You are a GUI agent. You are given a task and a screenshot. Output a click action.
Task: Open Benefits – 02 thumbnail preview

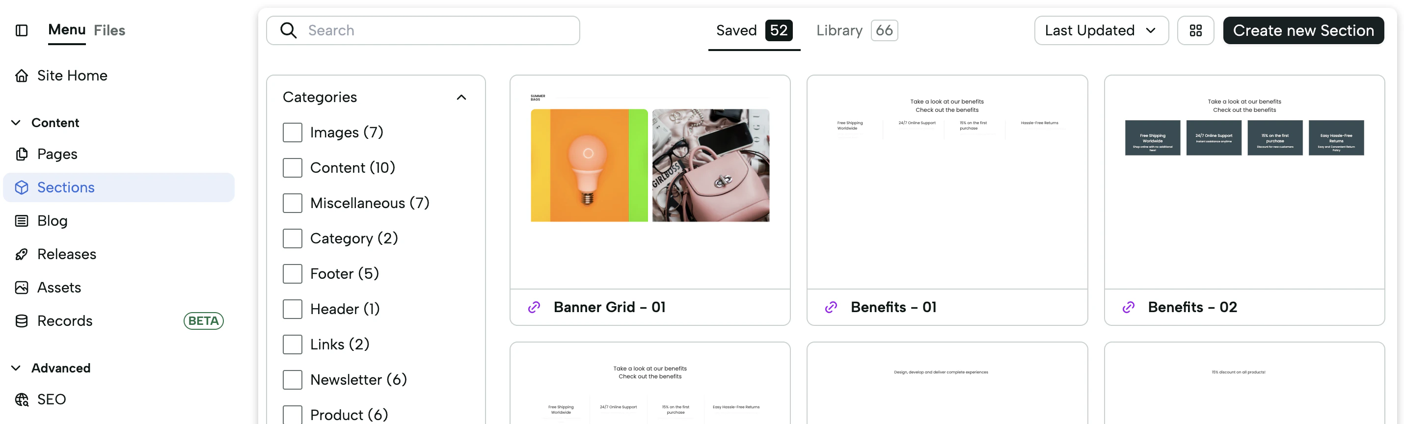(x=1244, y=182)
